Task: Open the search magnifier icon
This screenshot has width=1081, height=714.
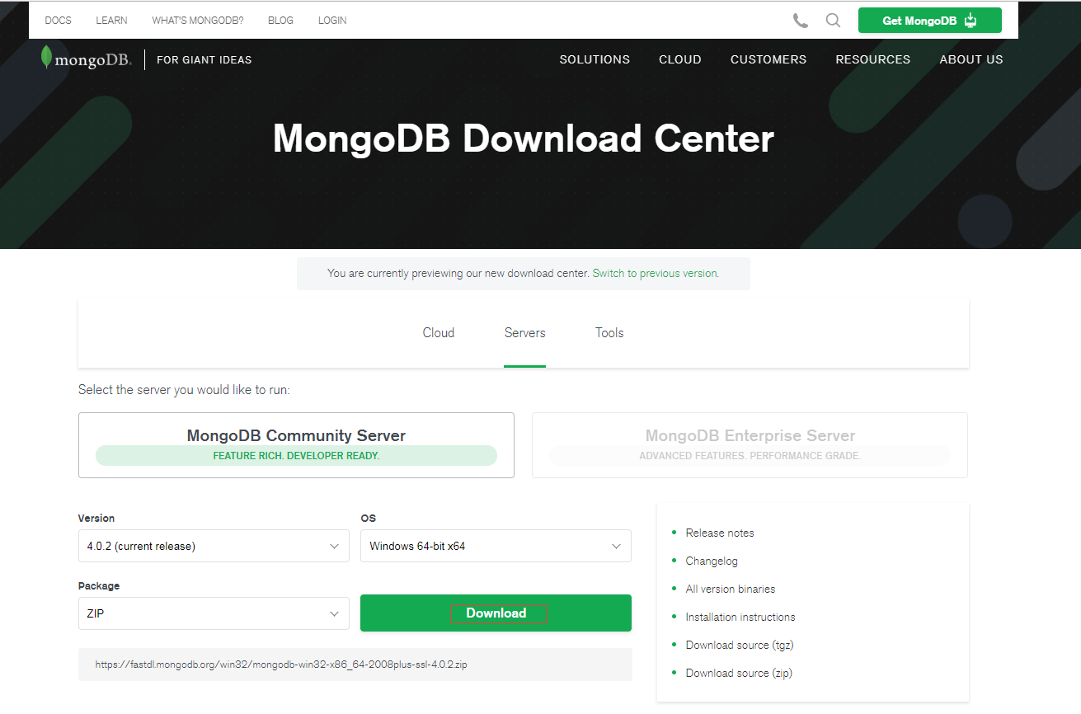Action: pyautogui.click(x=833, y=21)
